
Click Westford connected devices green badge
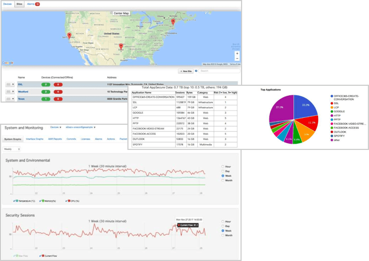(46, 92)
